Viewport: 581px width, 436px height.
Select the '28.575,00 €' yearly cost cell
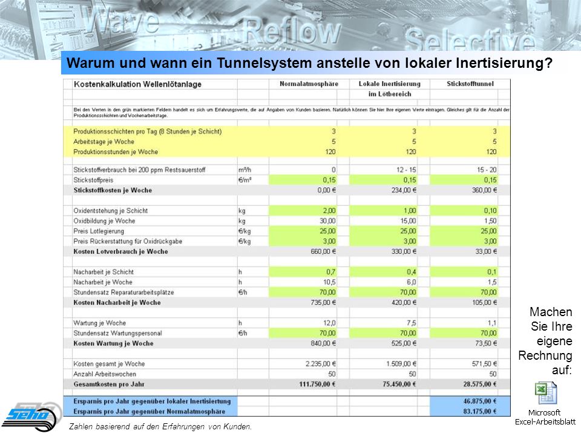pyautogui.click(x=480, y=384)
